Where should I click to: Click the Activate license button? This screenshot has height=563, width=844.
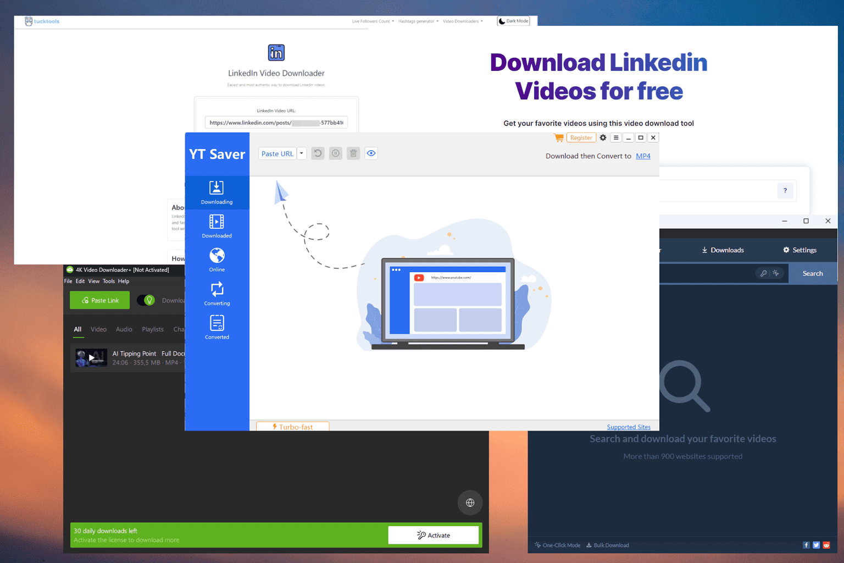coord(433,534)
